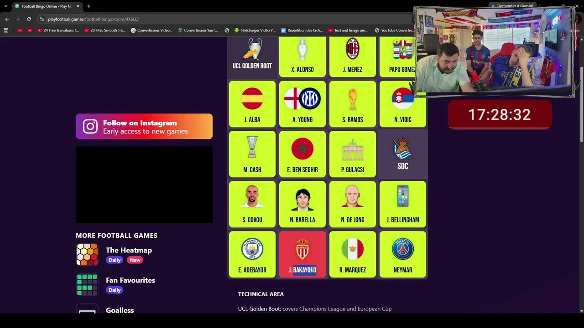Open the Follow on Instagram banner
The width and height of the screenshot is (584, 328).
[x=144, y=127]
